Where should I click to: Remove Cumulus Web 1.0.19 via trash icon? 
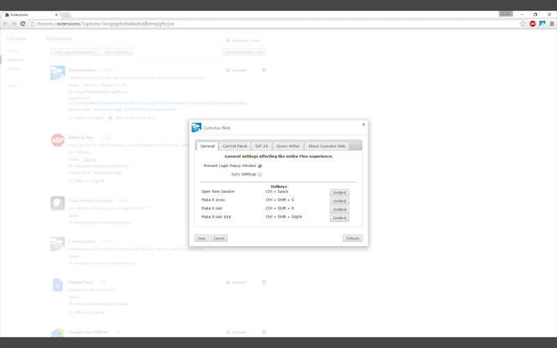(264, 70)
